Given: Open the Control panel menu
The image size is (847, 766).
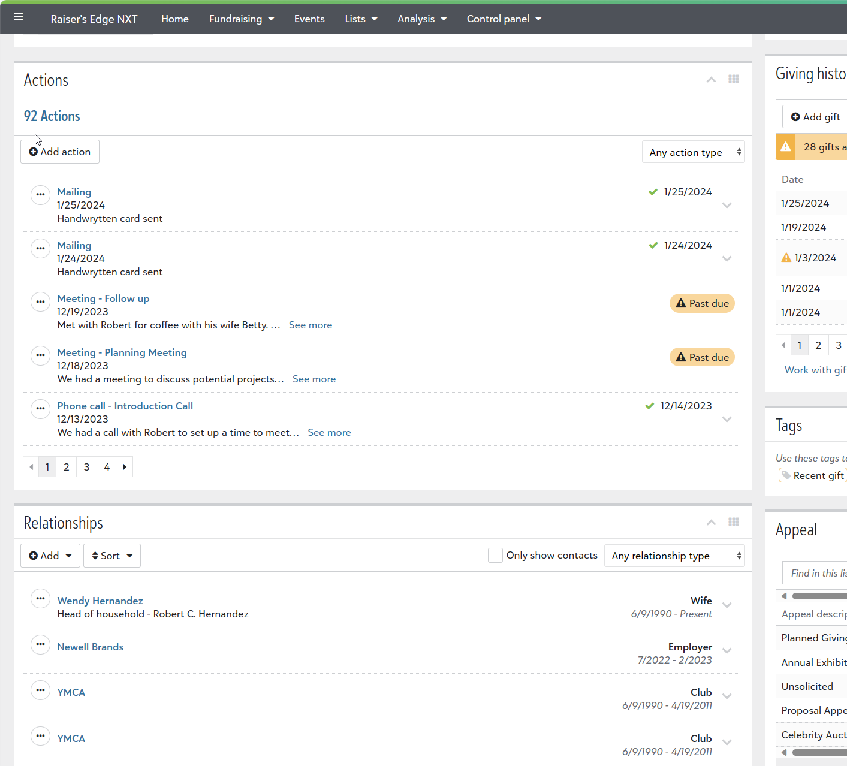Looking at the screenshot, I should click(x=504, y=19).
